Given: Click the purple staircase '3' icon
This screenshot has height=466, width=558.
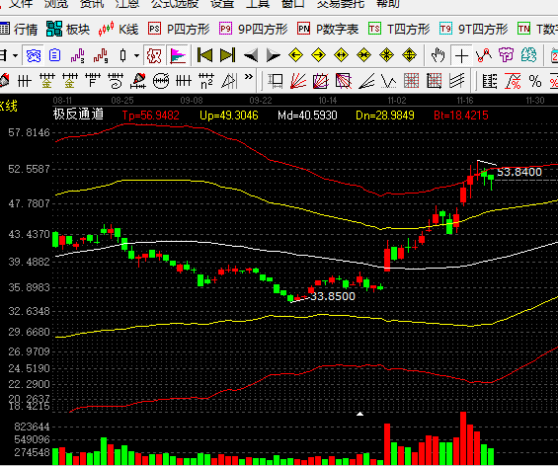Looking at the screenshot, I should point(78,56).
